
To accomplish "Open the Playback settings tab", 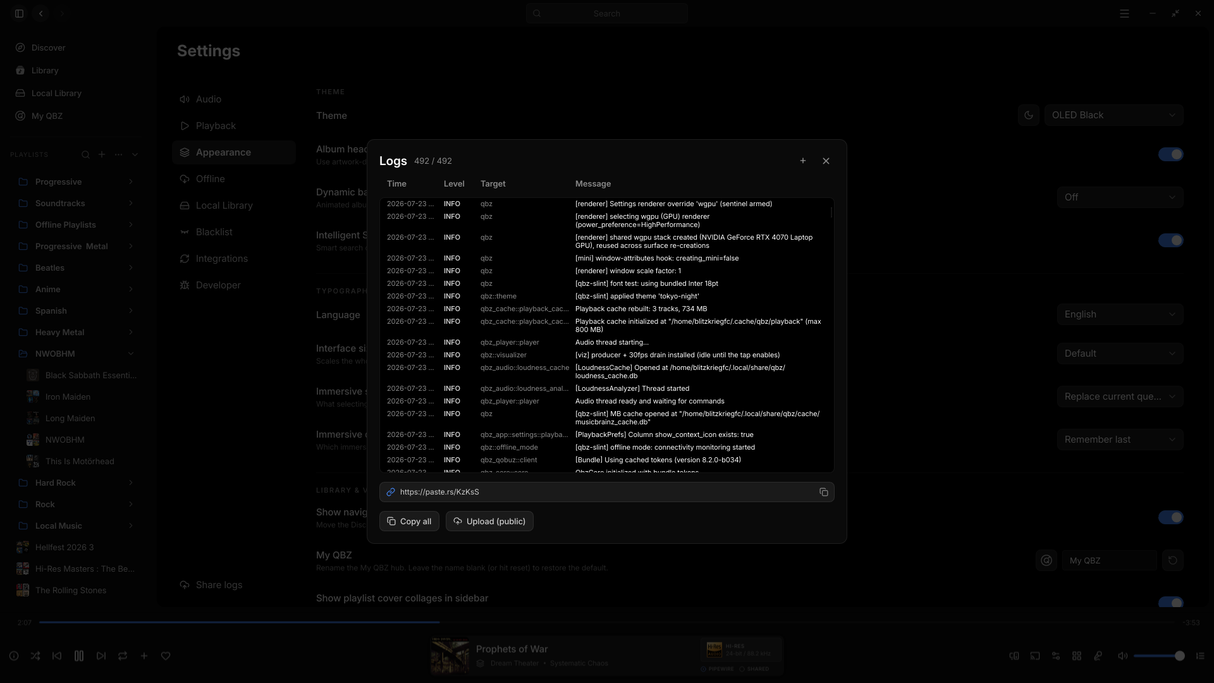I will 234,126.
